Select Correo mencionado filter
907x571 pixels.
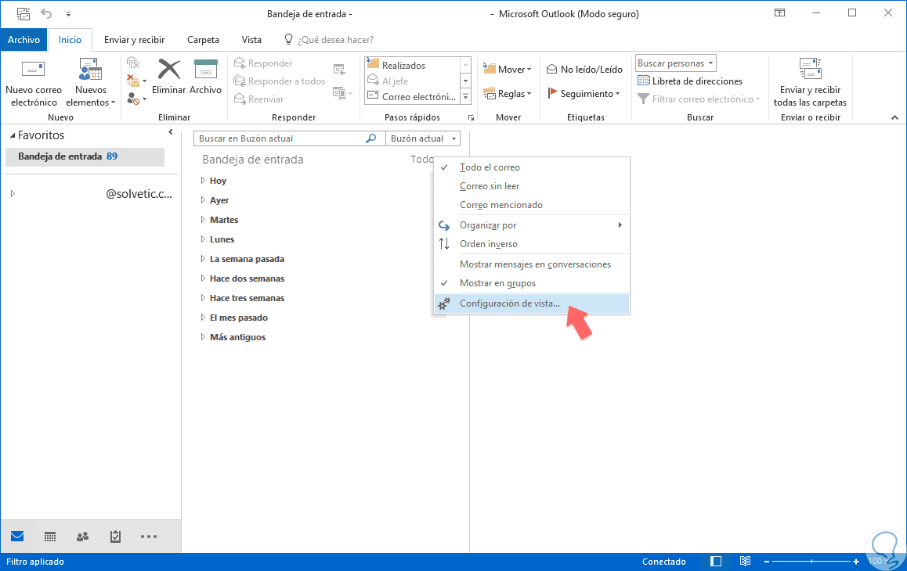[532, 205]
